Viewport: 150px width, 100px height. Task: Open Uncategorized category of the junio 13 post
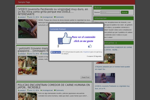coord(47,17)
